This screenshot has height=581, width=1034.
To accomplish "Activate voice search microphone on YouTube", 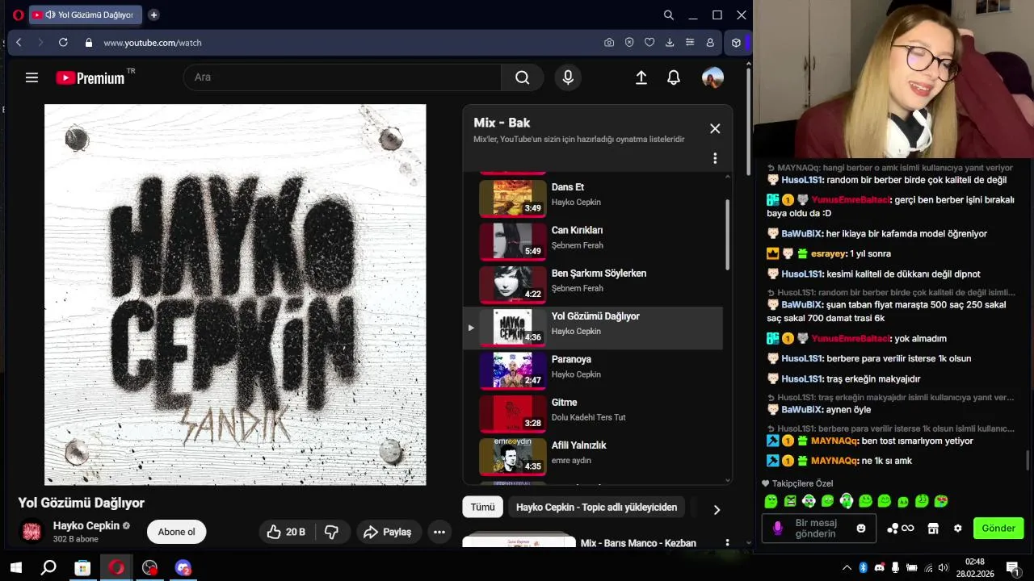I will coord(568,77).
